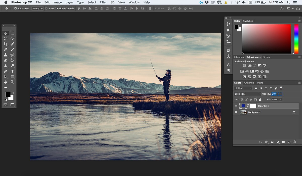Switch to the Swatches tab
Screen dimensions: 302x176
click(x=248, y=21)
